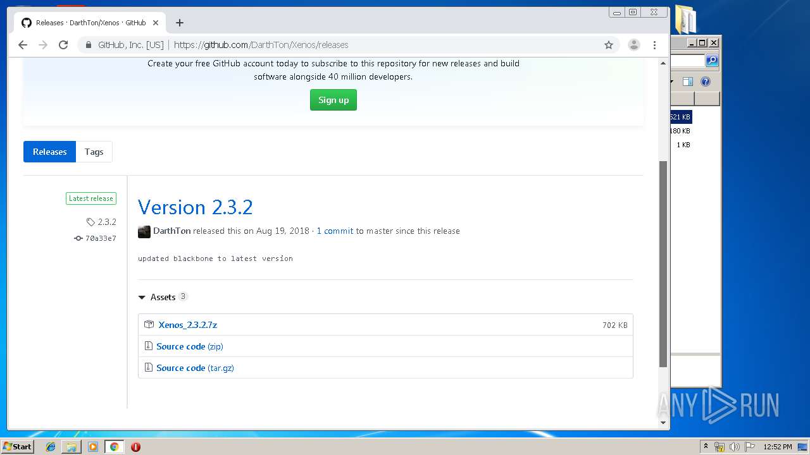Click the red stop-sign taskbar icon
Screen dimensions: 810x455
tap(135, 447)
